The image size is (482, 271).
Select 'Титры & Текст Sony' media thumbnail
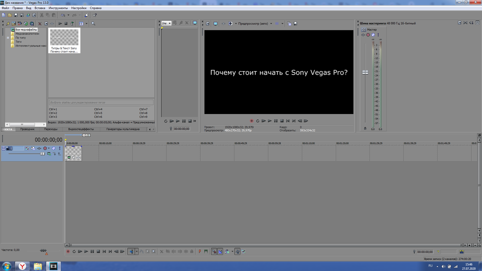[x=64, y=41]
